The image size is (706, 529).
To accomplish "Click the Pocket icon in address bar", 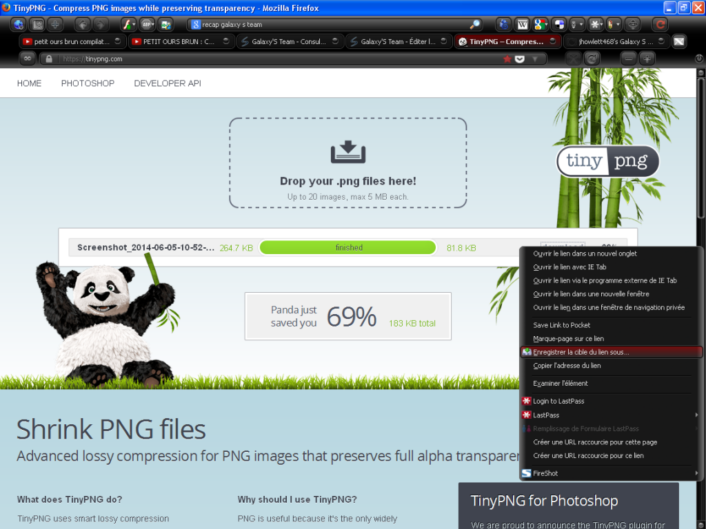I will [520, 59].
